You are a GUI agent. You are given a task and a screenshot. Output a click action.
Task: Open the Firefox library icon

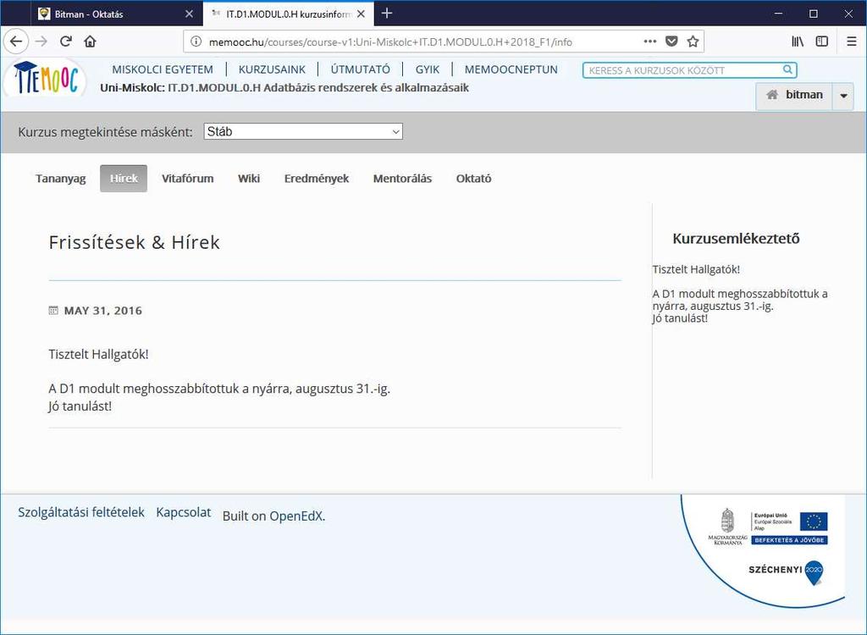798,41
